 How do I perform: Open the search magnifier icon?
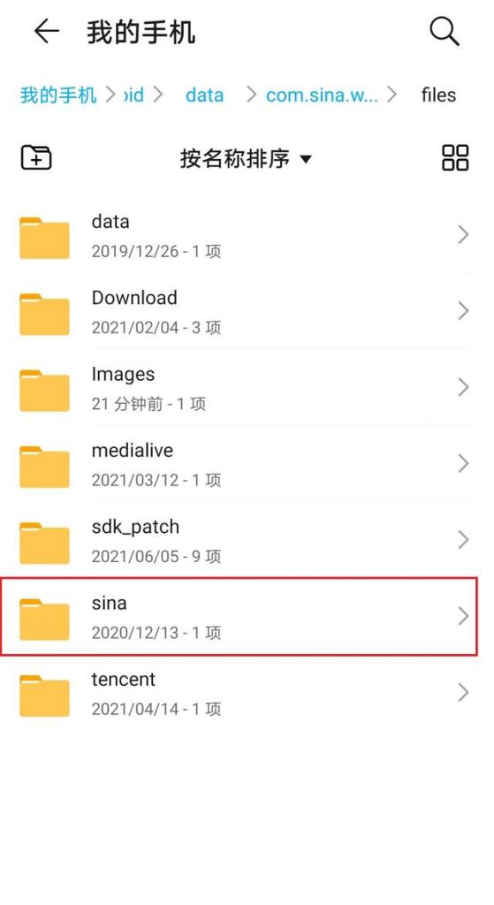[x=445, y=31]
